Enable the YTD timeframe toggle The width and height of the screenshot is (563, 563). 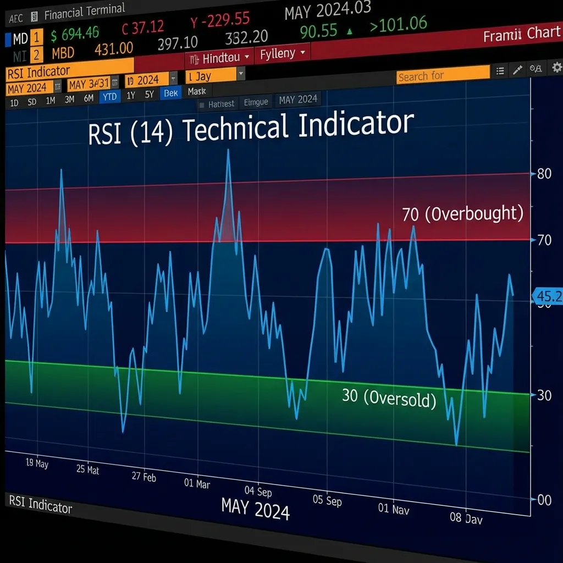(110, 95)
